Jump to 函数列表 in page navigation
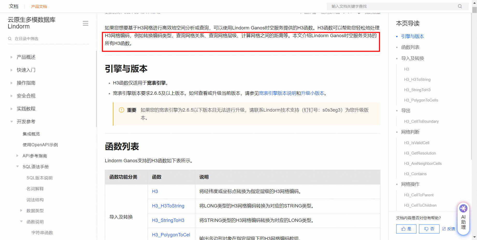The height and width of the screenshot is (240, 477). coord(410,47)
